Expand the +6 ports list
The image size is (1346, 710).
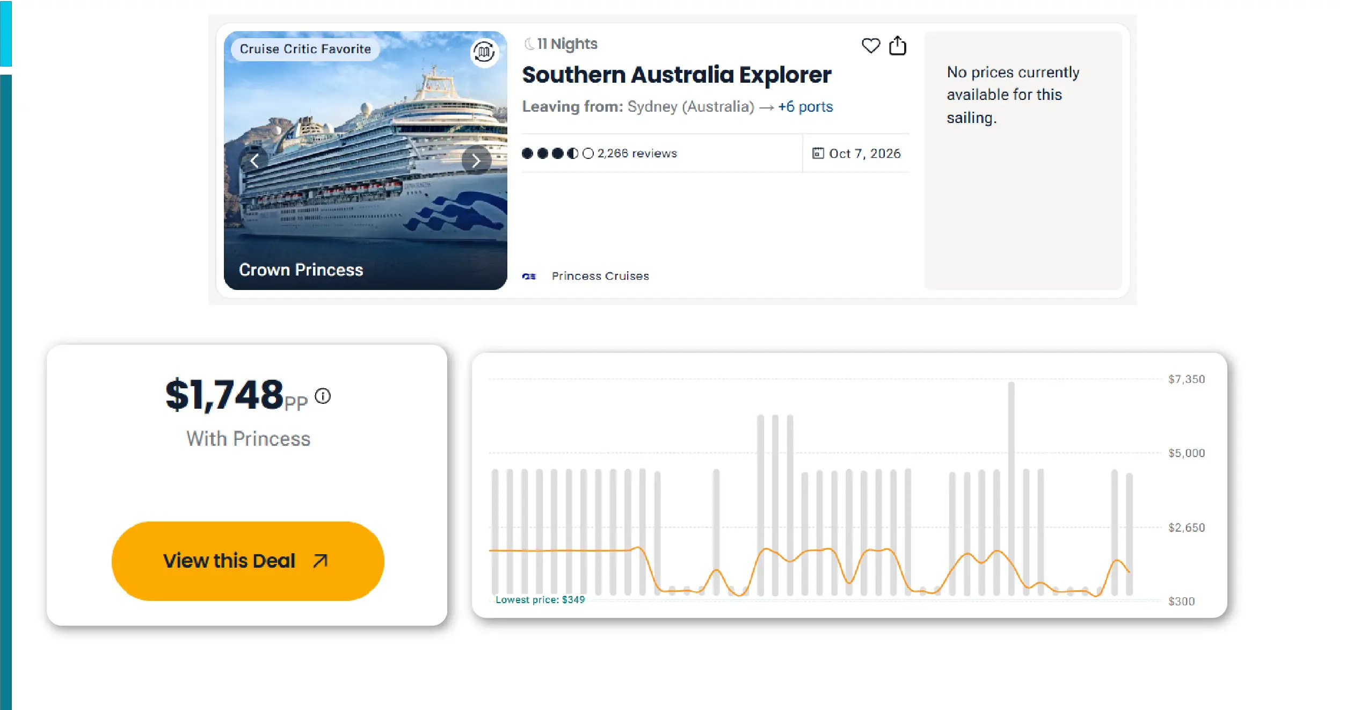(805, 107)
